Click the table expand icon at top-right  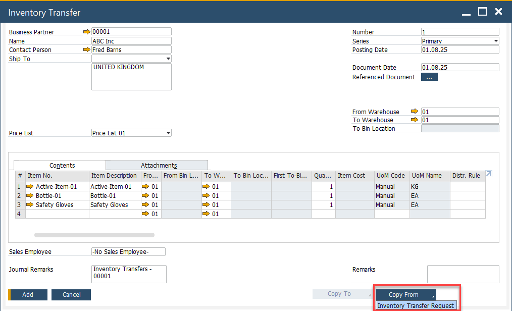pos(489,174)
